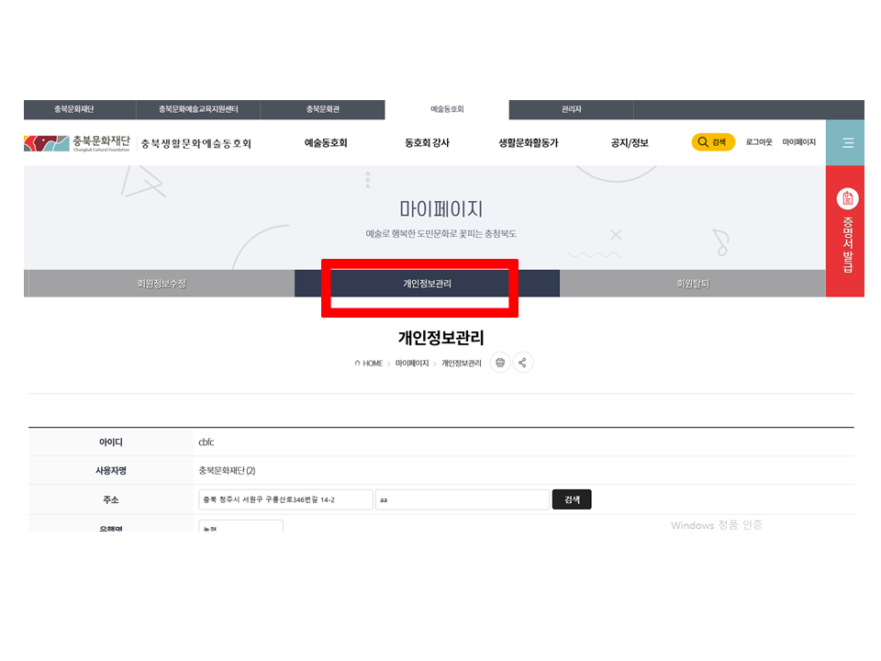Switch to the 회원탈퇴 tab
The image size is (881, 661).
693,284
